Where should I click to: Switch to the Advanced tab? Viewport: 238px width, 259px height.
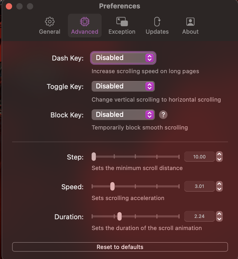85,26
